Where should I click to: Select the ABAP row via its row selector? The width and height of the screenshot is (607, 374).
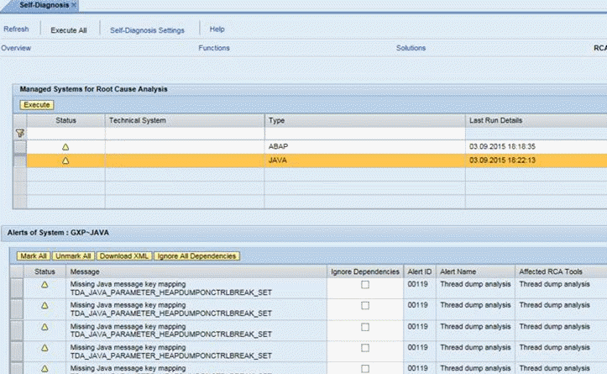[20, 147]
